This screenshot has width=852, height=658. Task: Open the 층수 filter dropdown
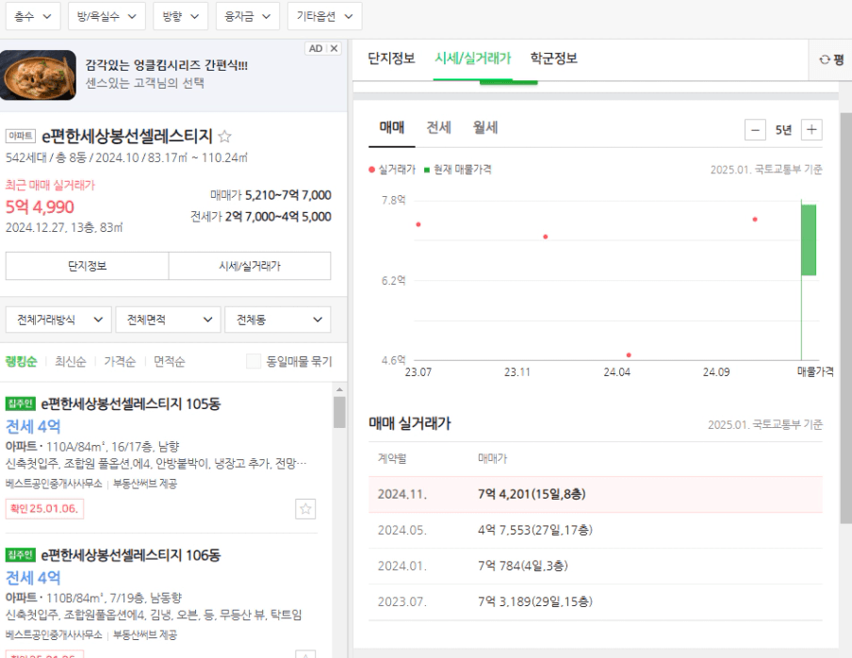(x=33, y=16)
